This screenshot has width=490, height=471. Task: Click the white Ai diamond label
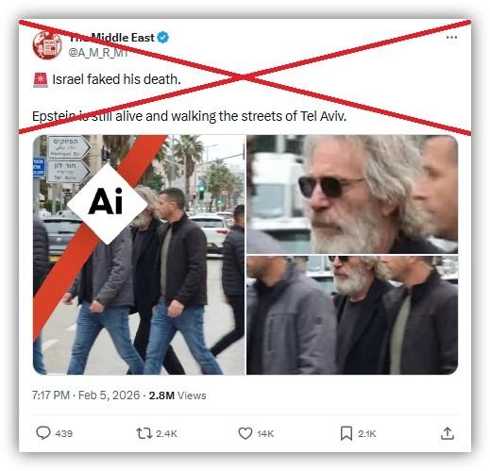[108, 204]
